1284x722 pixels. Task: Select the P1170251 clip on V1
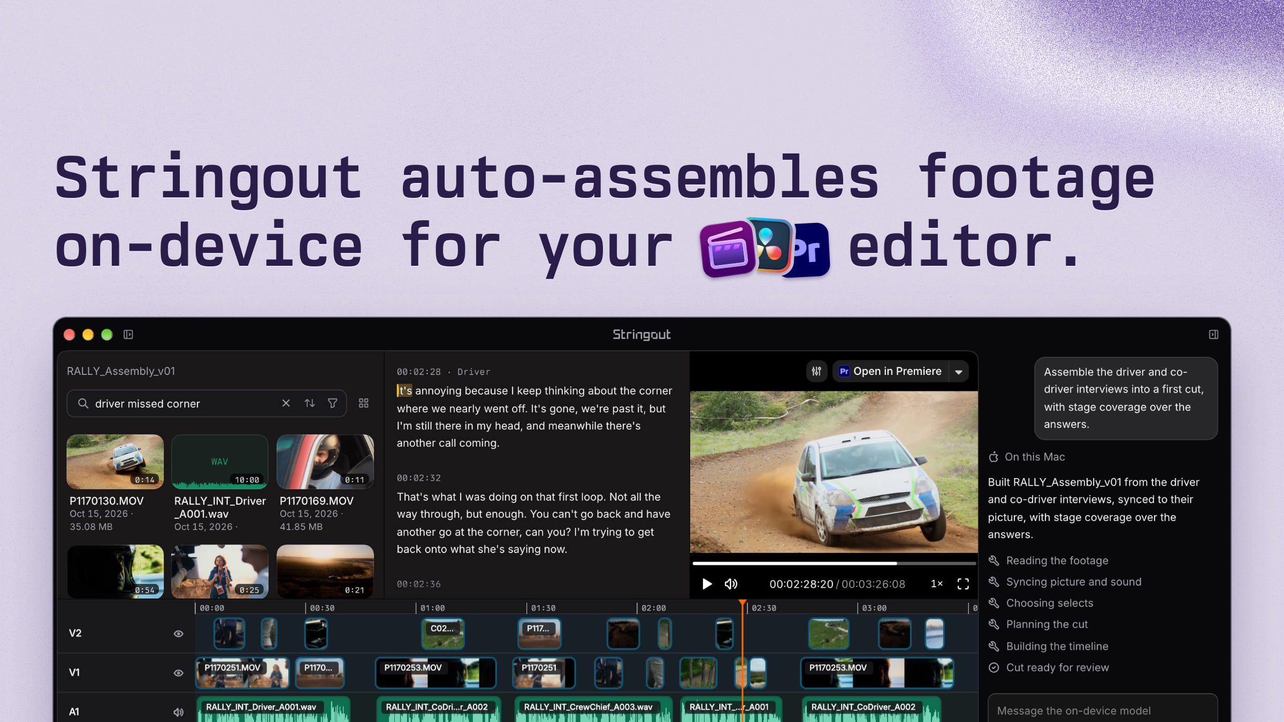(x=544, y=673)
